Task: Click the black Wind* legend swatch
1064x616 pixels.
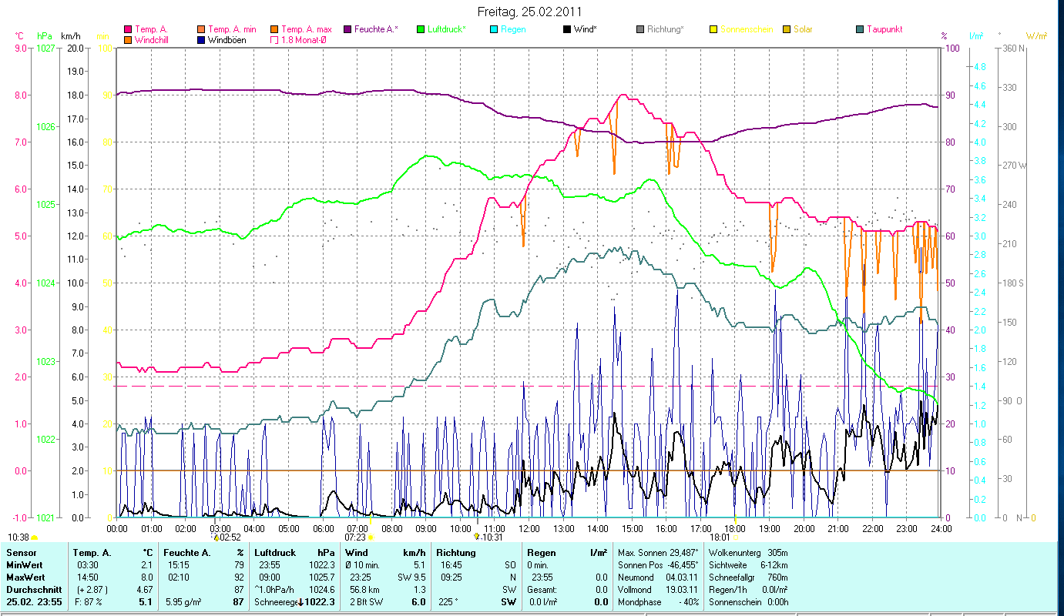Action: tap(567, 29)
